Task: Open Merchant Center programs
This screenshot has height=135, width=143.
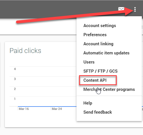Action: [x=109, y=89]
